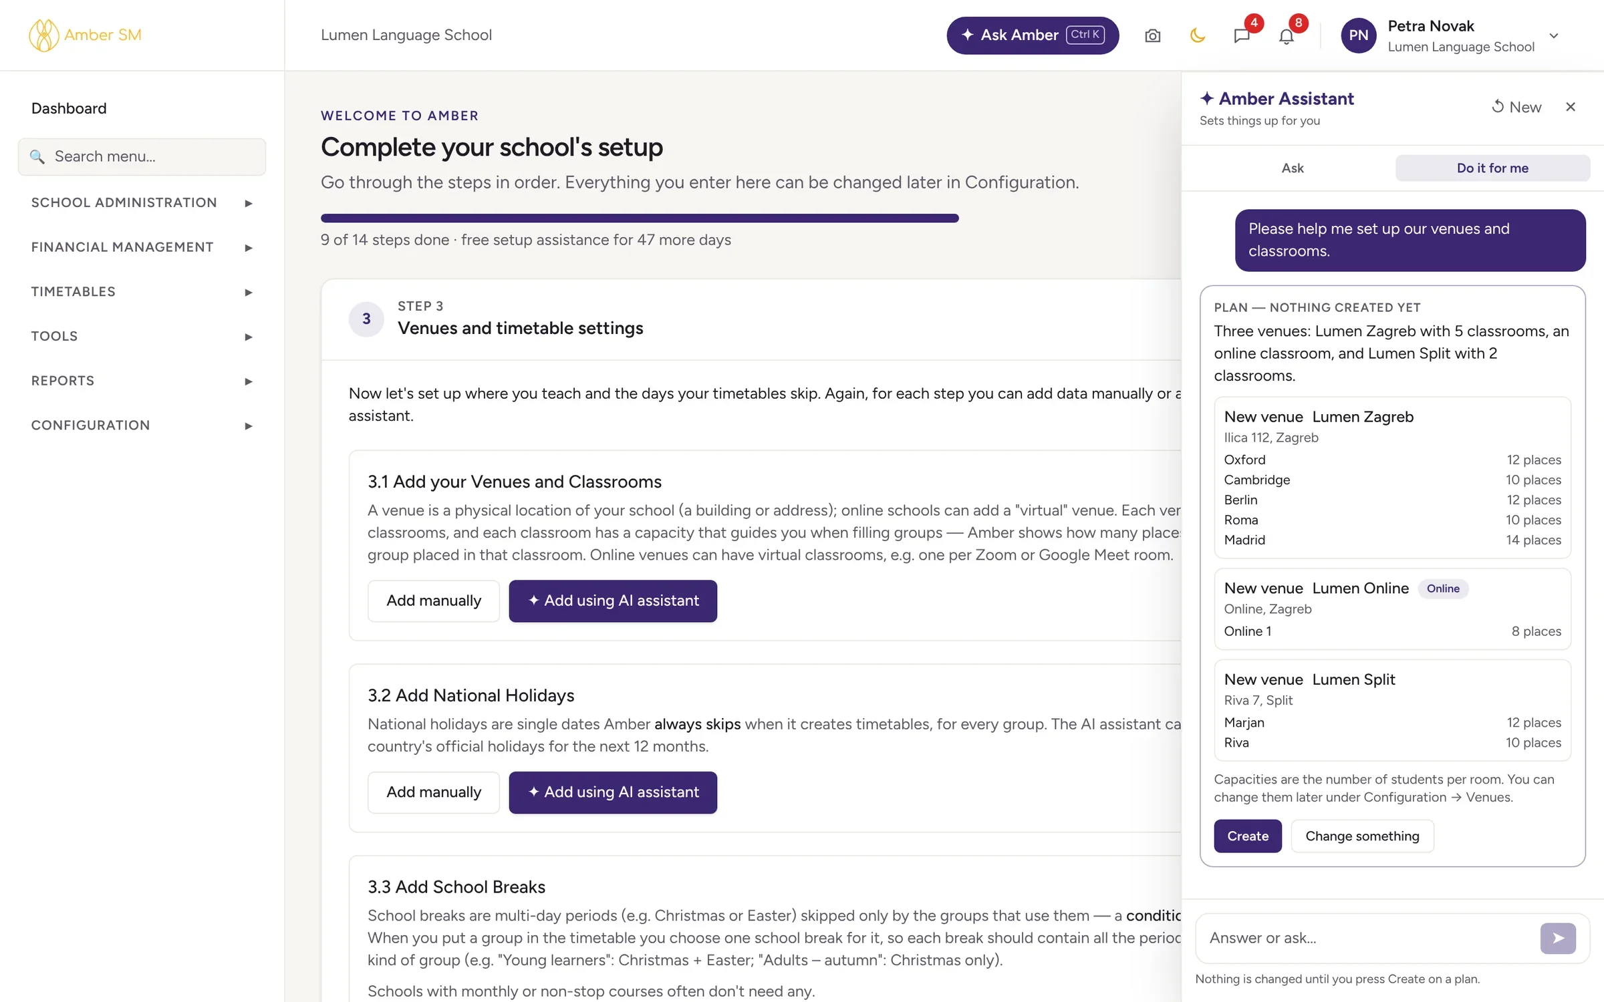
Task: Select the Online 1 classroom row
Action: click(1392, 631)
